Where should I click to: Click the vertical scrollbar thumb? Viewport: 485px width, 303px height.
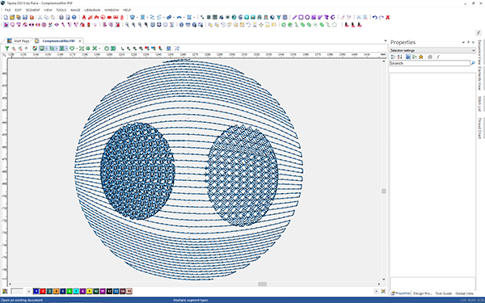click(x=383, y=191)
